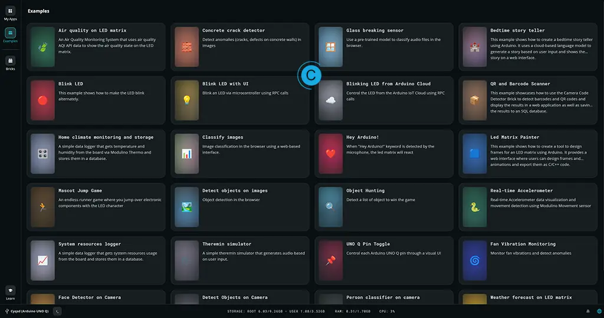Click the Hey Arduino heart icon

click(330, 154)
